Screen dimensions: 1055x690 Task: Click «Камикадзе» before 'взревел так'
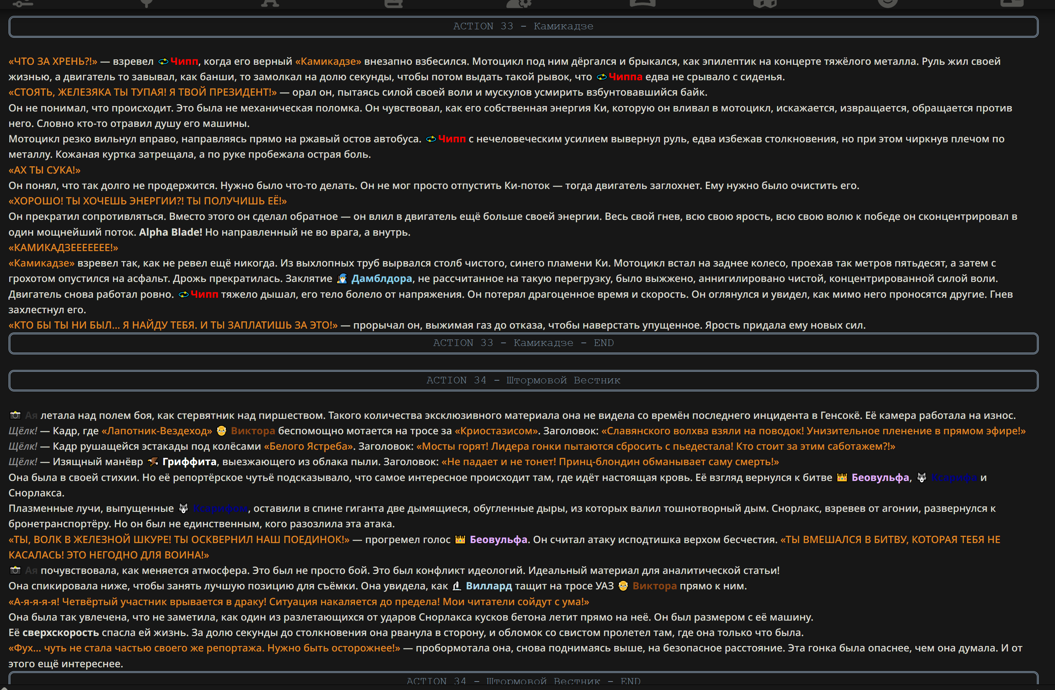[x=41, y=263]
